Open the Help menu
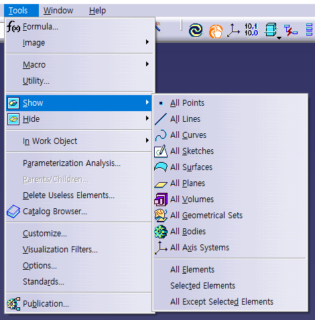This screenshot has height=320, width=315. coord(97,11)
